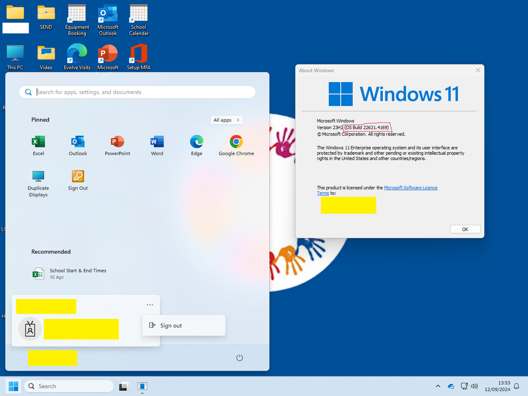The height and width of the screenshot is (396, 528).
Task: Open Setup MFA desktop shortcut
Action: point(139,57)
